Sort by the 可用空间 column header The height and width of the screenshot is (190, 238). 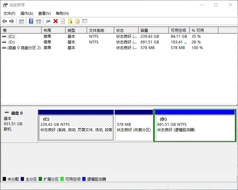pyautogui.click(x=179, y=31)
